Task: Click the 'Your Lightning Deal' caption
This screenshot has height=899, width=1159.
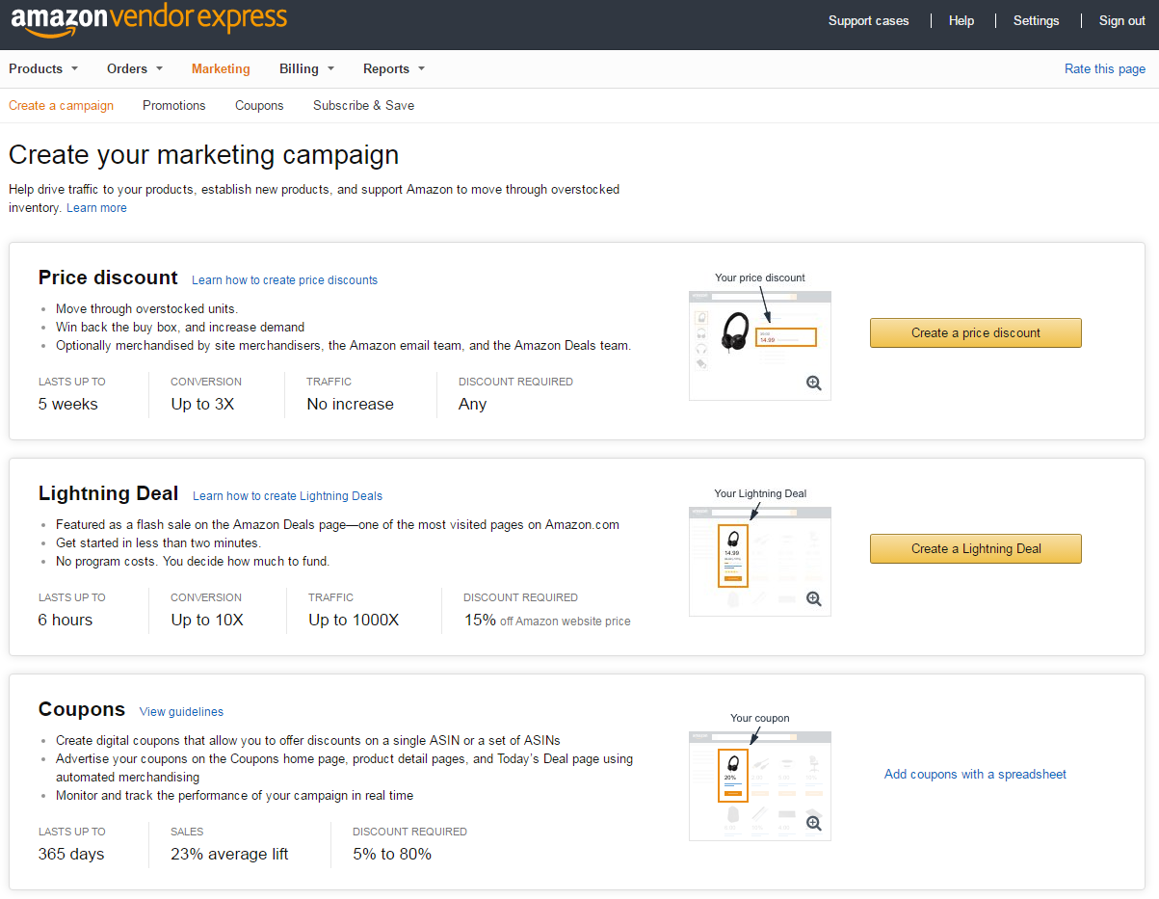Action: pyautogui.click(x=760, y=493)
